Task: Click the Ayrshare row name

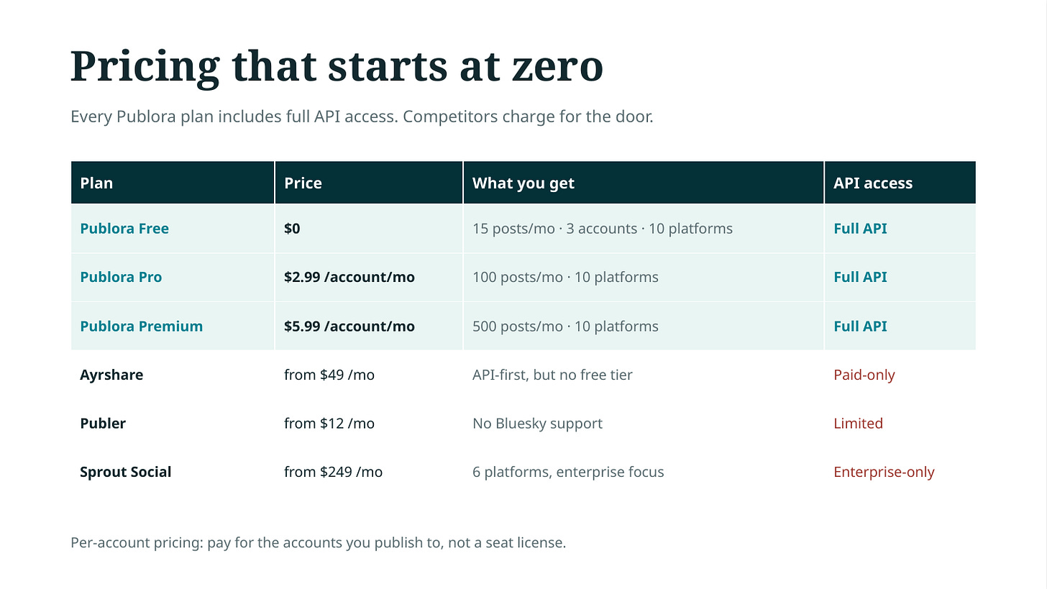Action: coord(111,375)
